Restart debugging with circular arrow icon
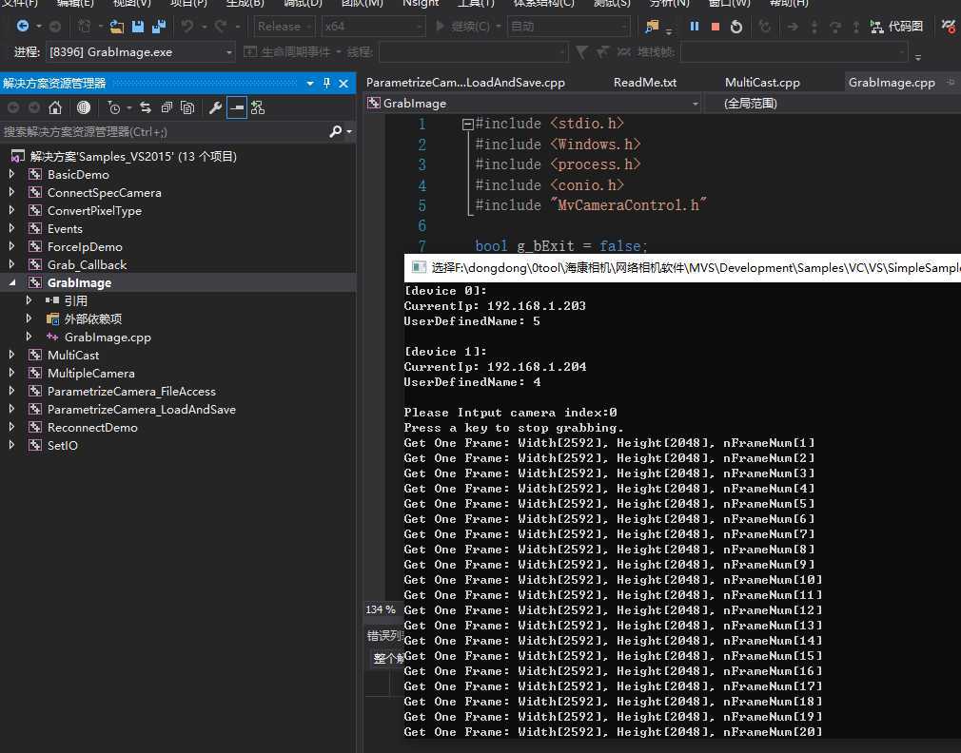 click(736, 27)
